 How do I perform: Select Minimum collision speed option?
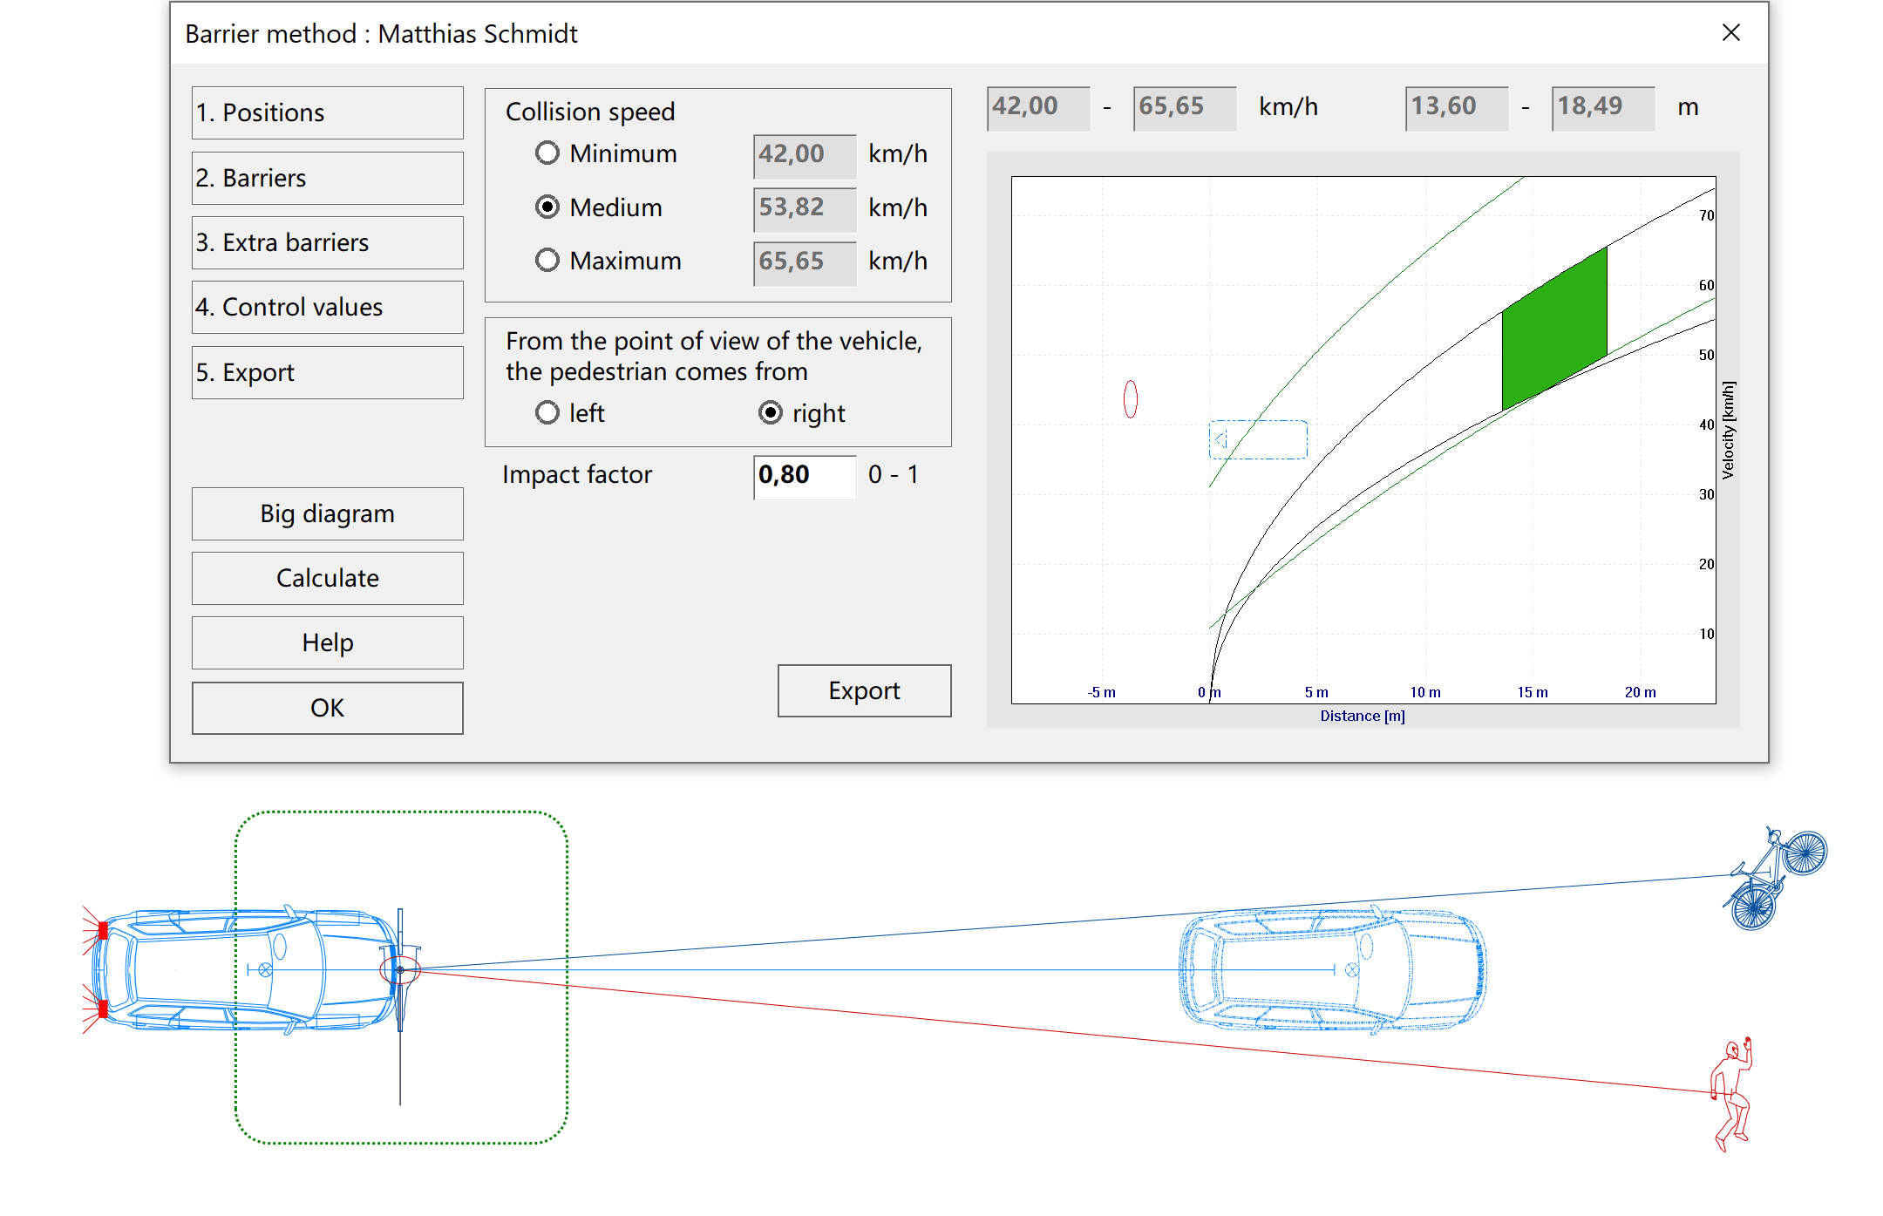tap(547, 153)
